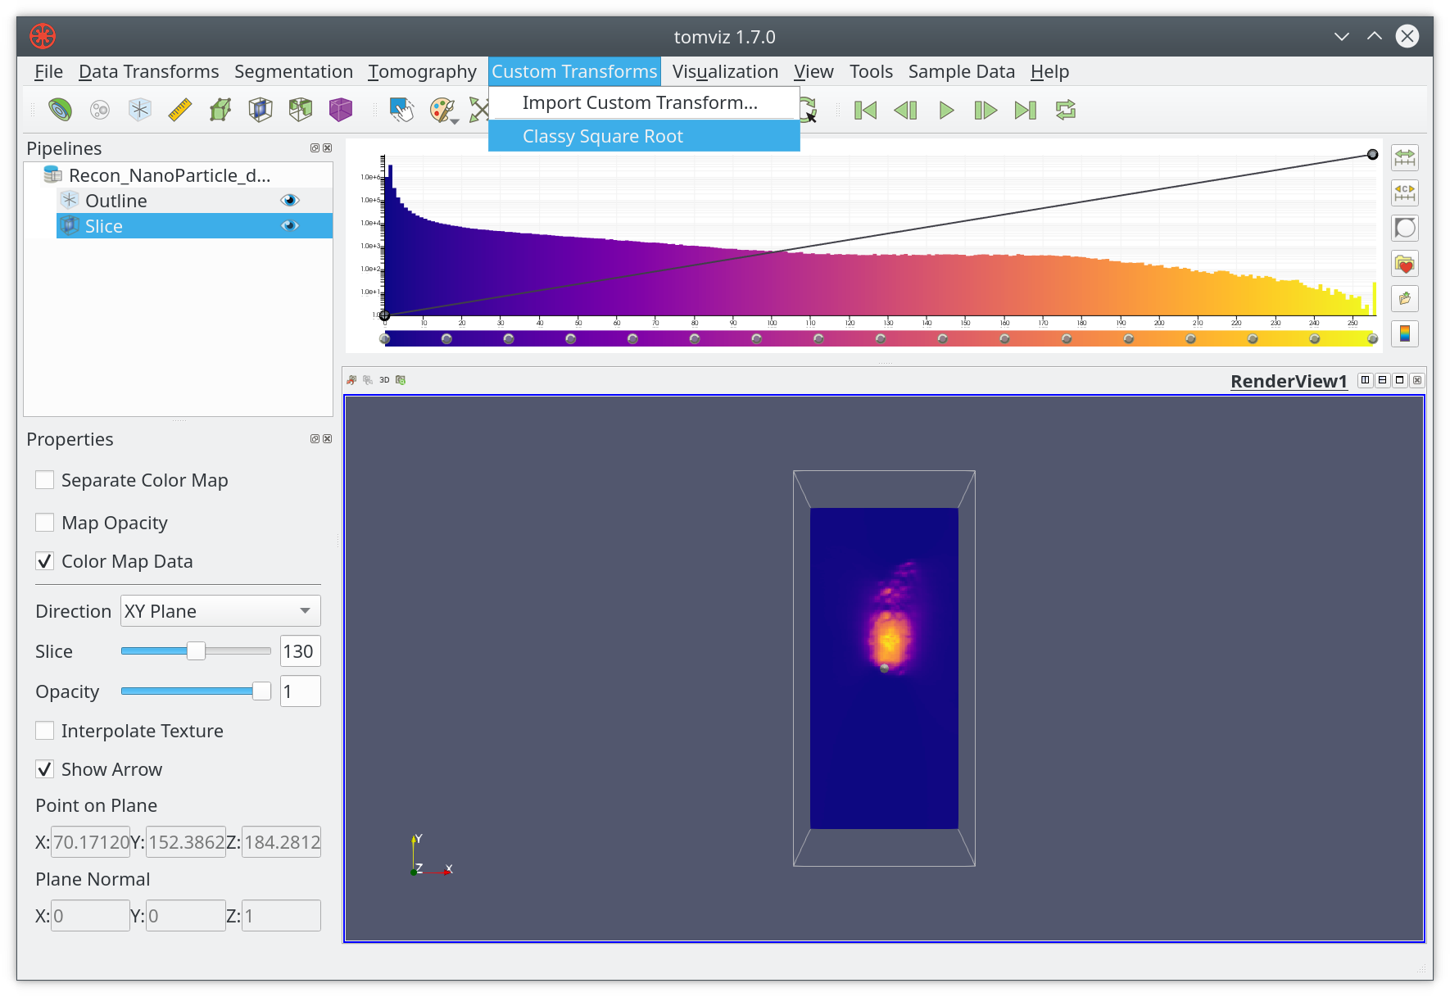
Task: Add an Outline module from toolbar
Action: tap(140, 110)
